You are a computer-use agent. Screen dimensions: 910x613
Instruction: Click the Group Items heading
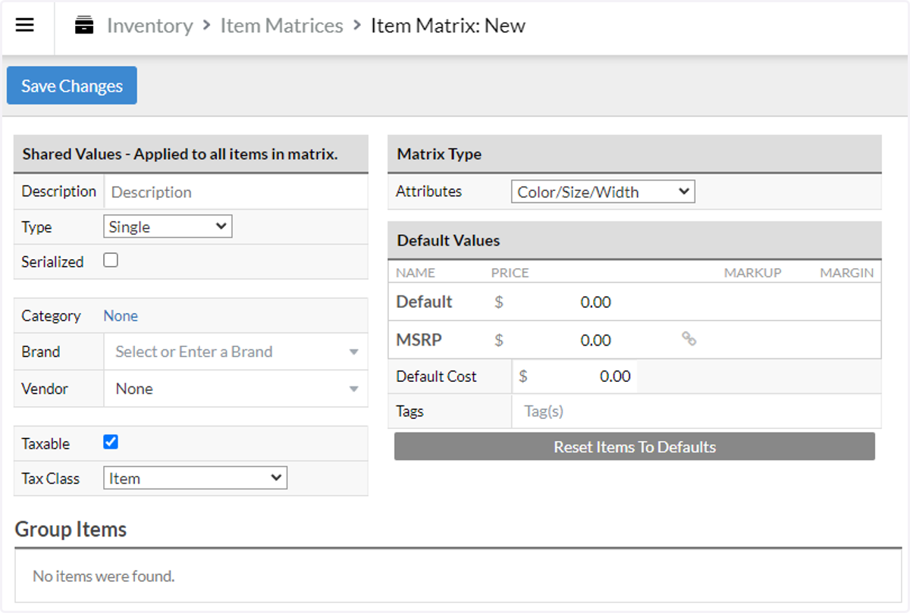click(71, 529)
